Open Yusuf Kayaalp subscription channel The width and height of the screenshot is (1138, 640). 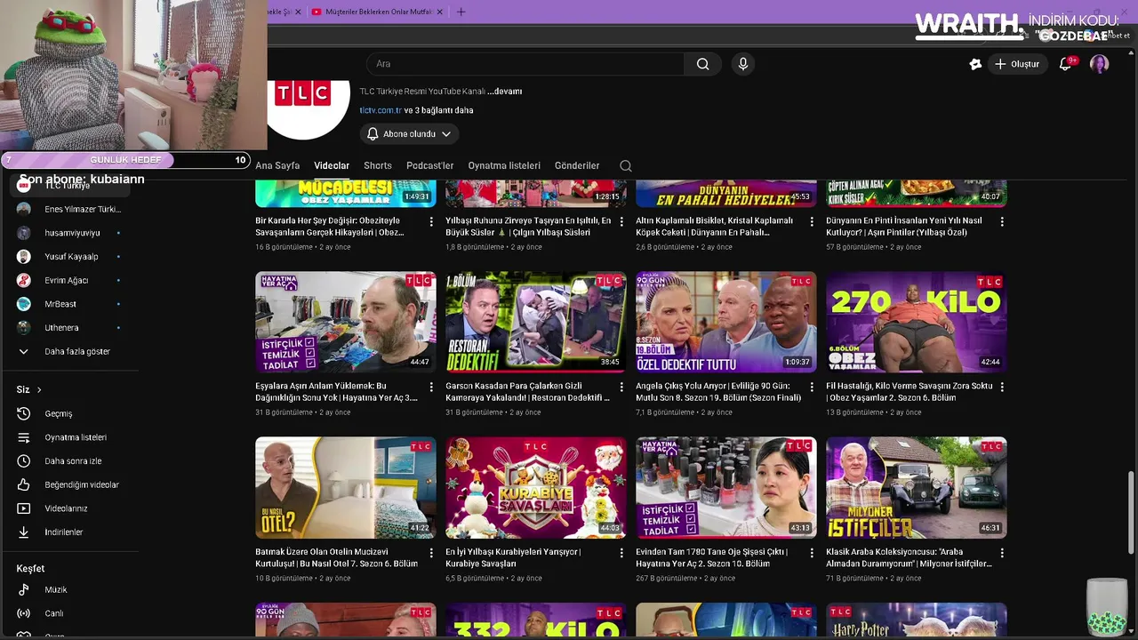coord(69,257)
